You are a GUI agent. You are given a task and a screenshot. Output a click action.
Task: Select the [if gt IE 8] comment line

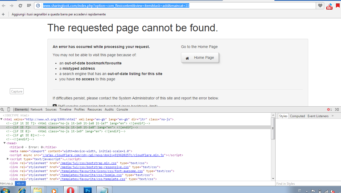coord(26,135)
